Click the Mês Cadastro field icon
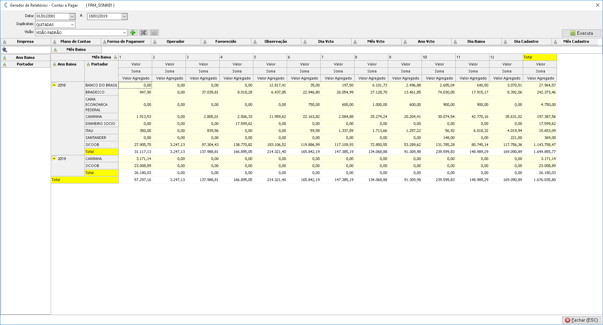Viewport: 603px width, 325px height. coord(556,42)
